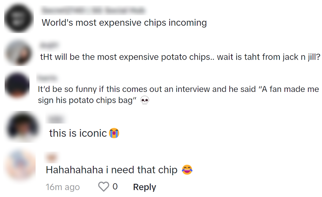Reply to the "i need that chip" comment

coord(144,187)
